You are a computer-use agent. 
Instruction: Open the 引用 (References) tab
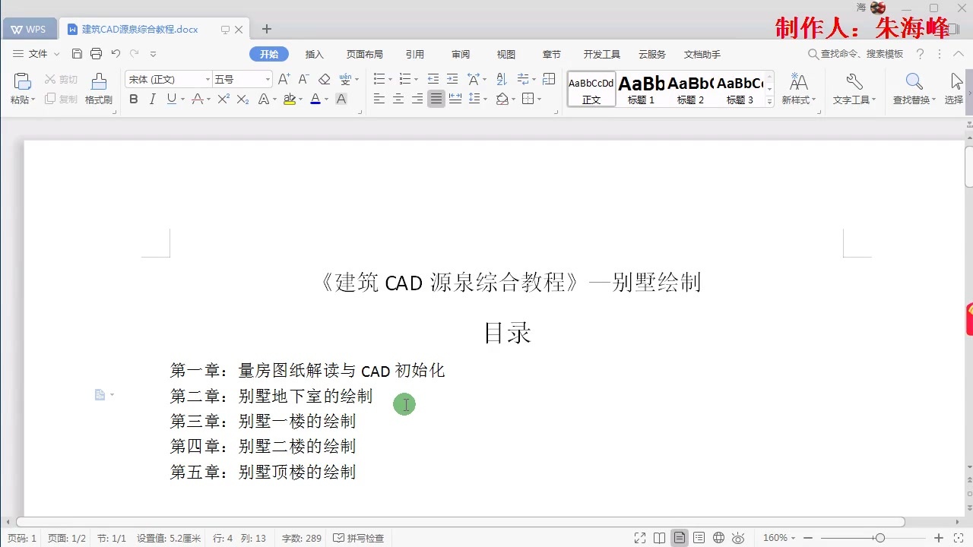(x=414, y=54)
